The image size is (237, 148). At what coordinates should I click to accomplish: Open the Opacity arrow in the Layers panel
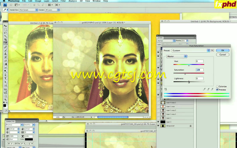coord(187,41)
